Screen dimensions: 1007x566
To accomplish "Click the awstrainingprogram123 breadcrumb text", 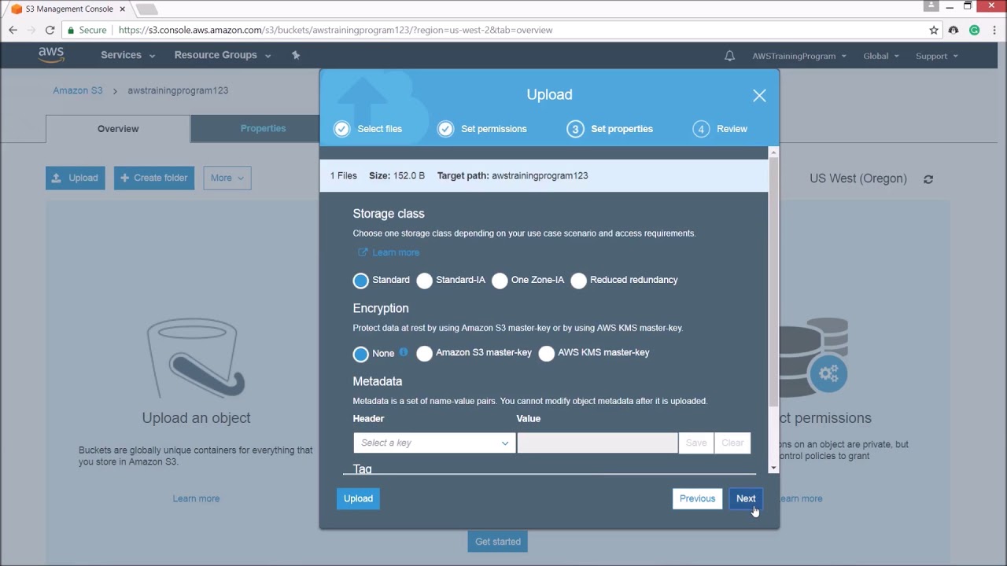I will (x=178, y=90).
